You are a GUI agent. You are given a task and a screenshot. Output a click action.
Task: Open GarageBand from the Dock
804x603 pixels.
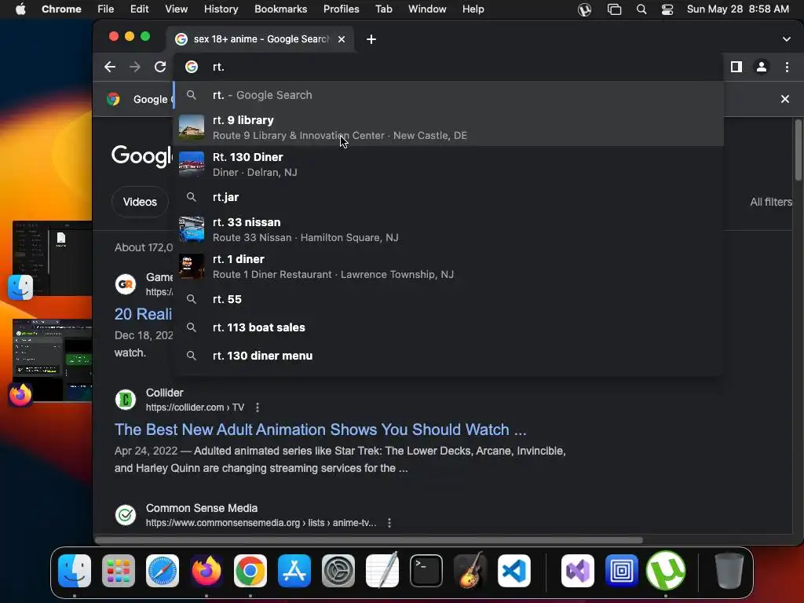tap(470, 571)
